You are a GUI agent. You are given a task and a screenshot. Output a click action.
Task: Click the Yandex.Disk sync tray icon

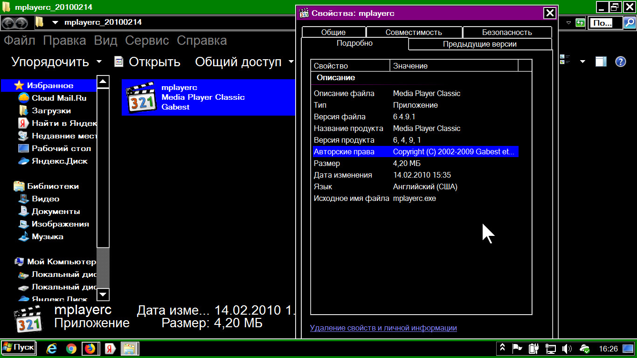pos(584,348)
